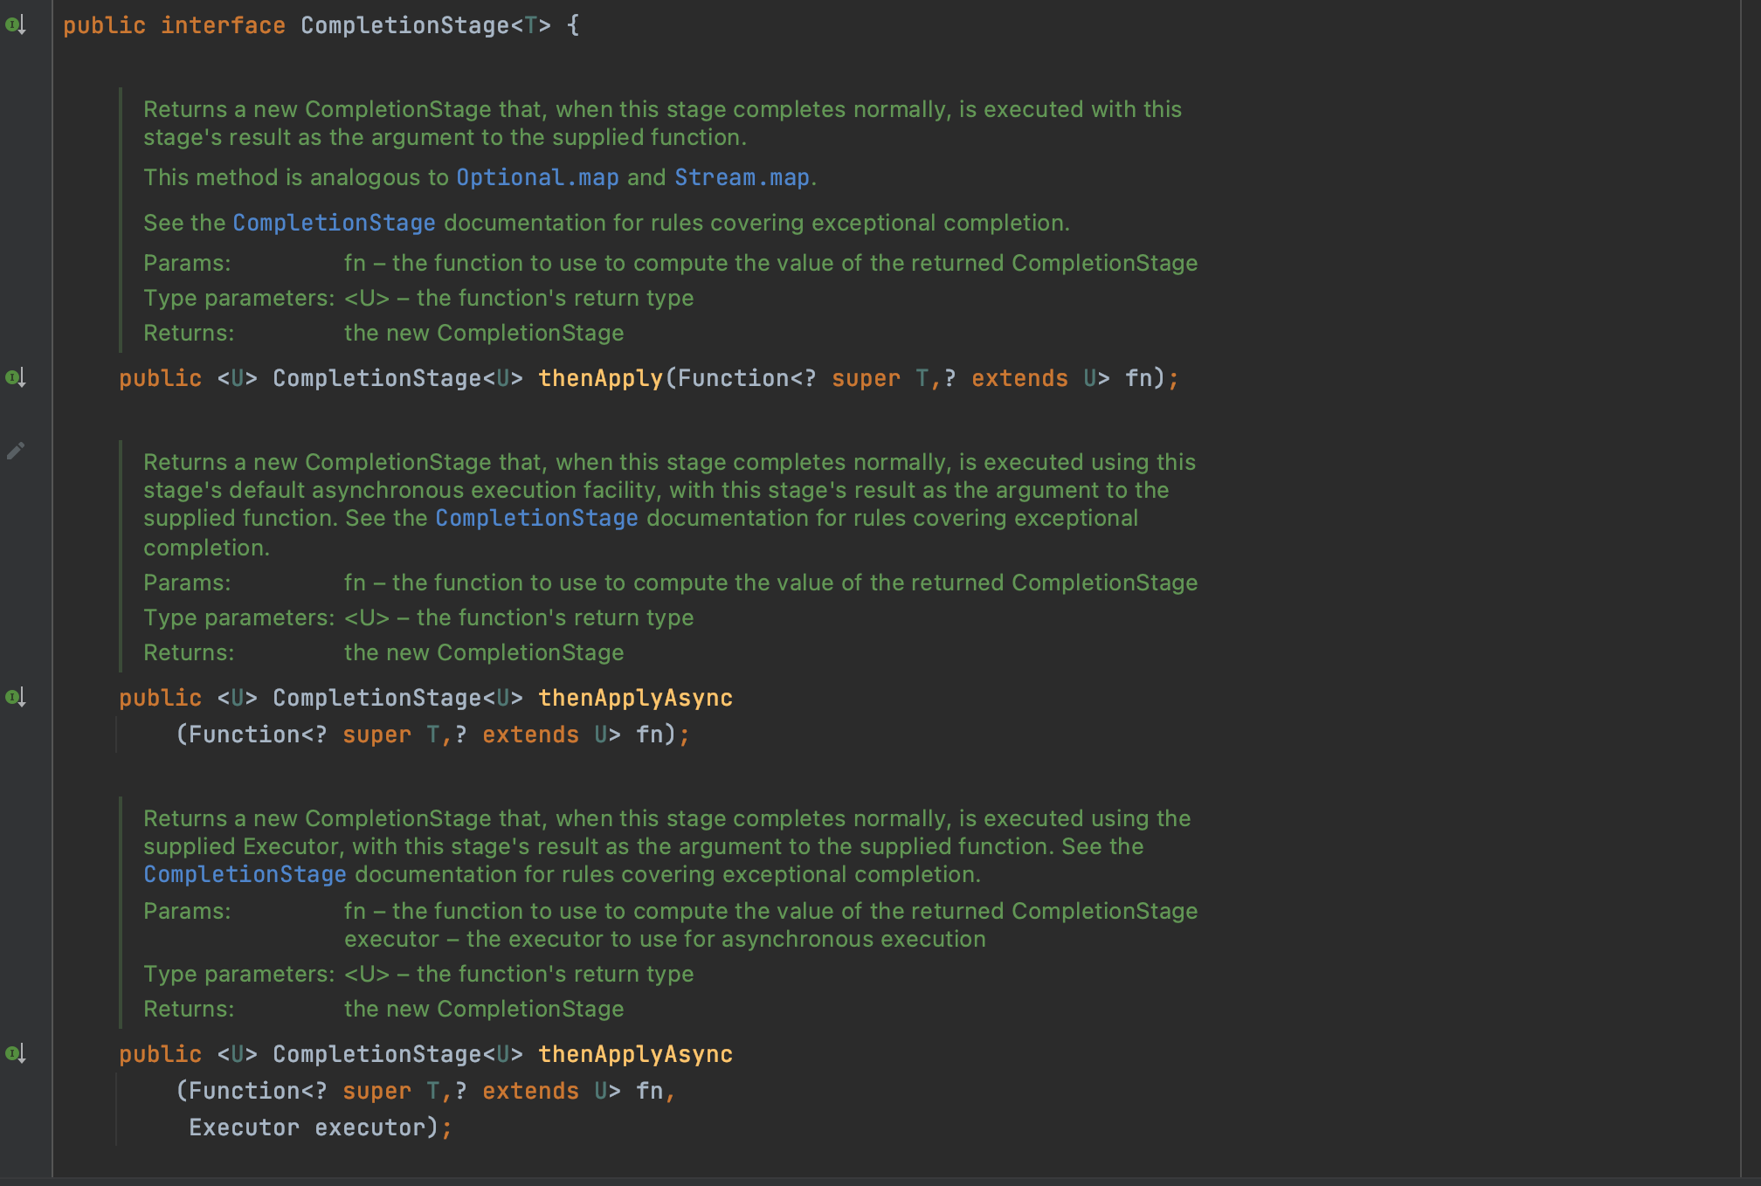Click the implemented-method gutter icon next to thenApply
The height and width of the screenshot is (1186, 1761).
pos(16,378)
